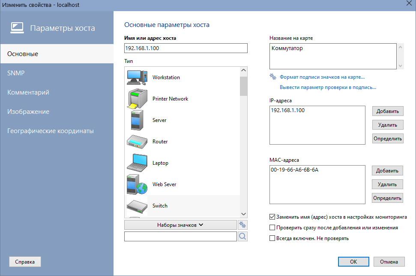
Task: Click Определить next to IP-адреса
Action: point(388,139)
